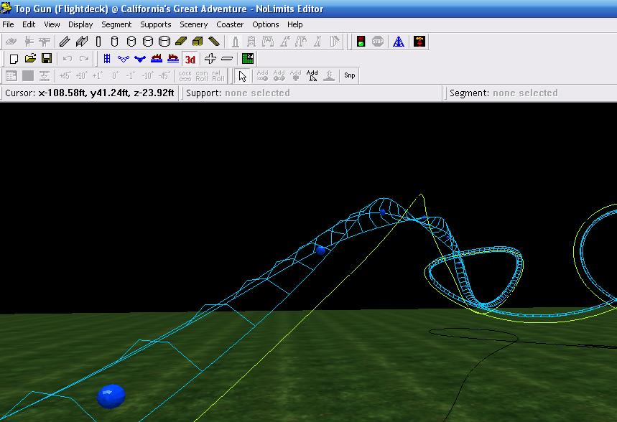Toggle the rel Roll option
This screenshot has height=422, width=617.
pyautogui.click(x=218, y=75)
